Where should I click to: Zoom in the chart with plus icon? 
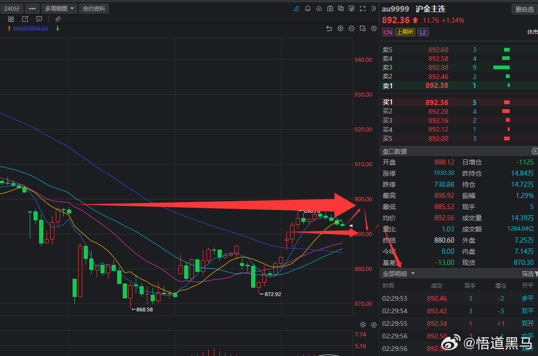tap(340, 28)
